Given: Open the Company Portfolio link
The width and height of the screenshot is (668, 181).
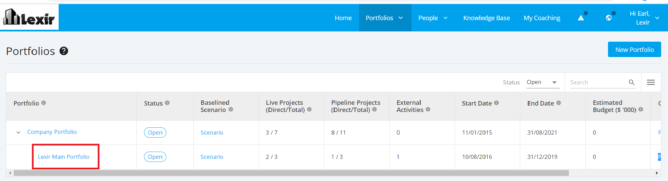Looking at the screenshot, I should tap(52, 132).
